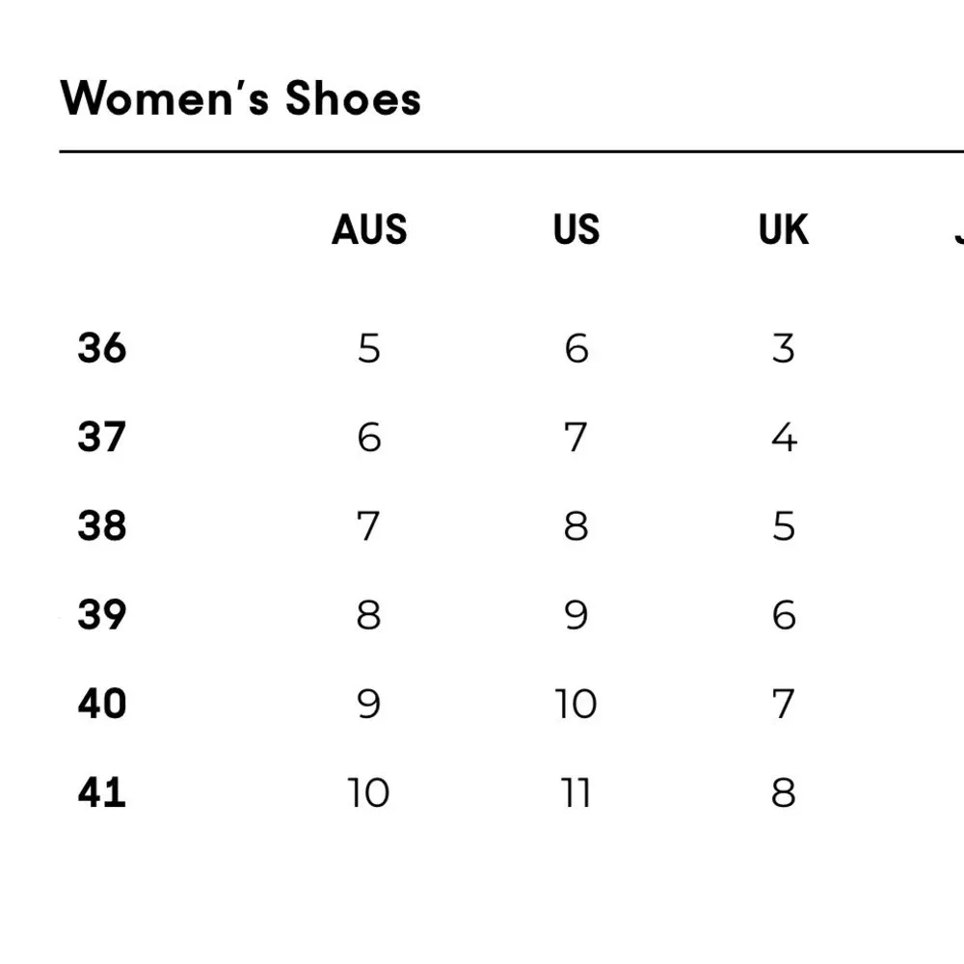
Task: Click UK value 8 in row 41
Action: (784, 792)
